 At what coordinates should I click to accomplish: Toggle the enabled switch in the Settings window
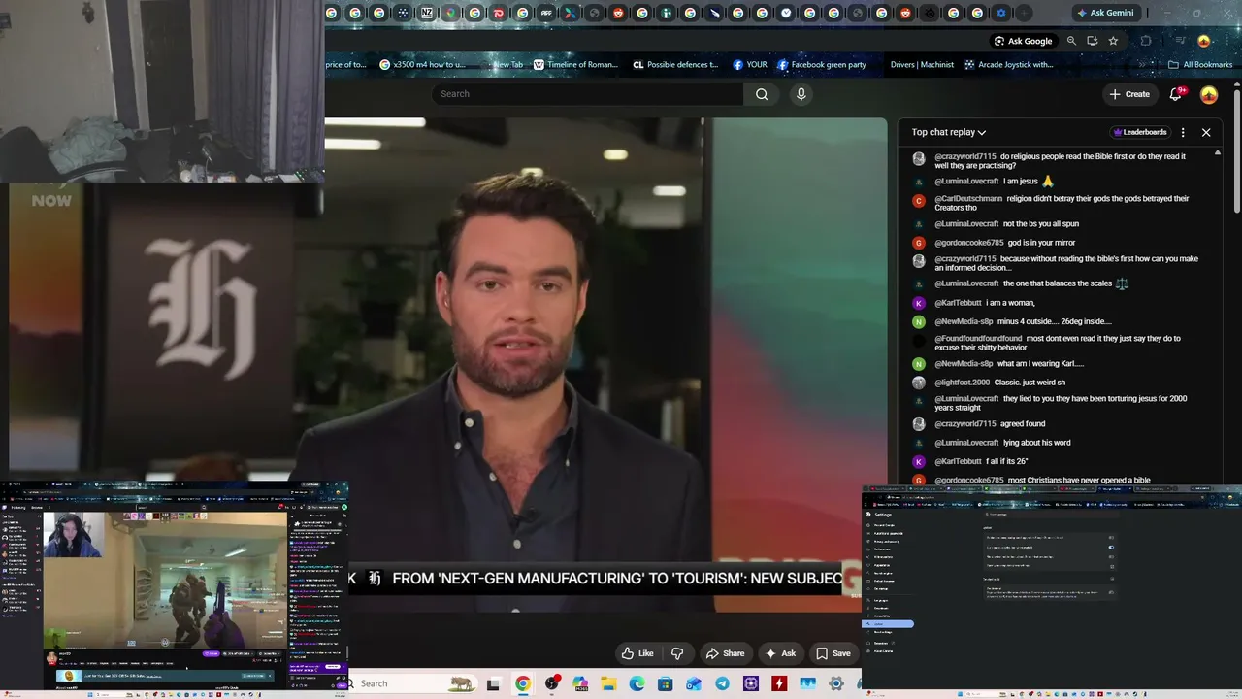pos(1111,547)
